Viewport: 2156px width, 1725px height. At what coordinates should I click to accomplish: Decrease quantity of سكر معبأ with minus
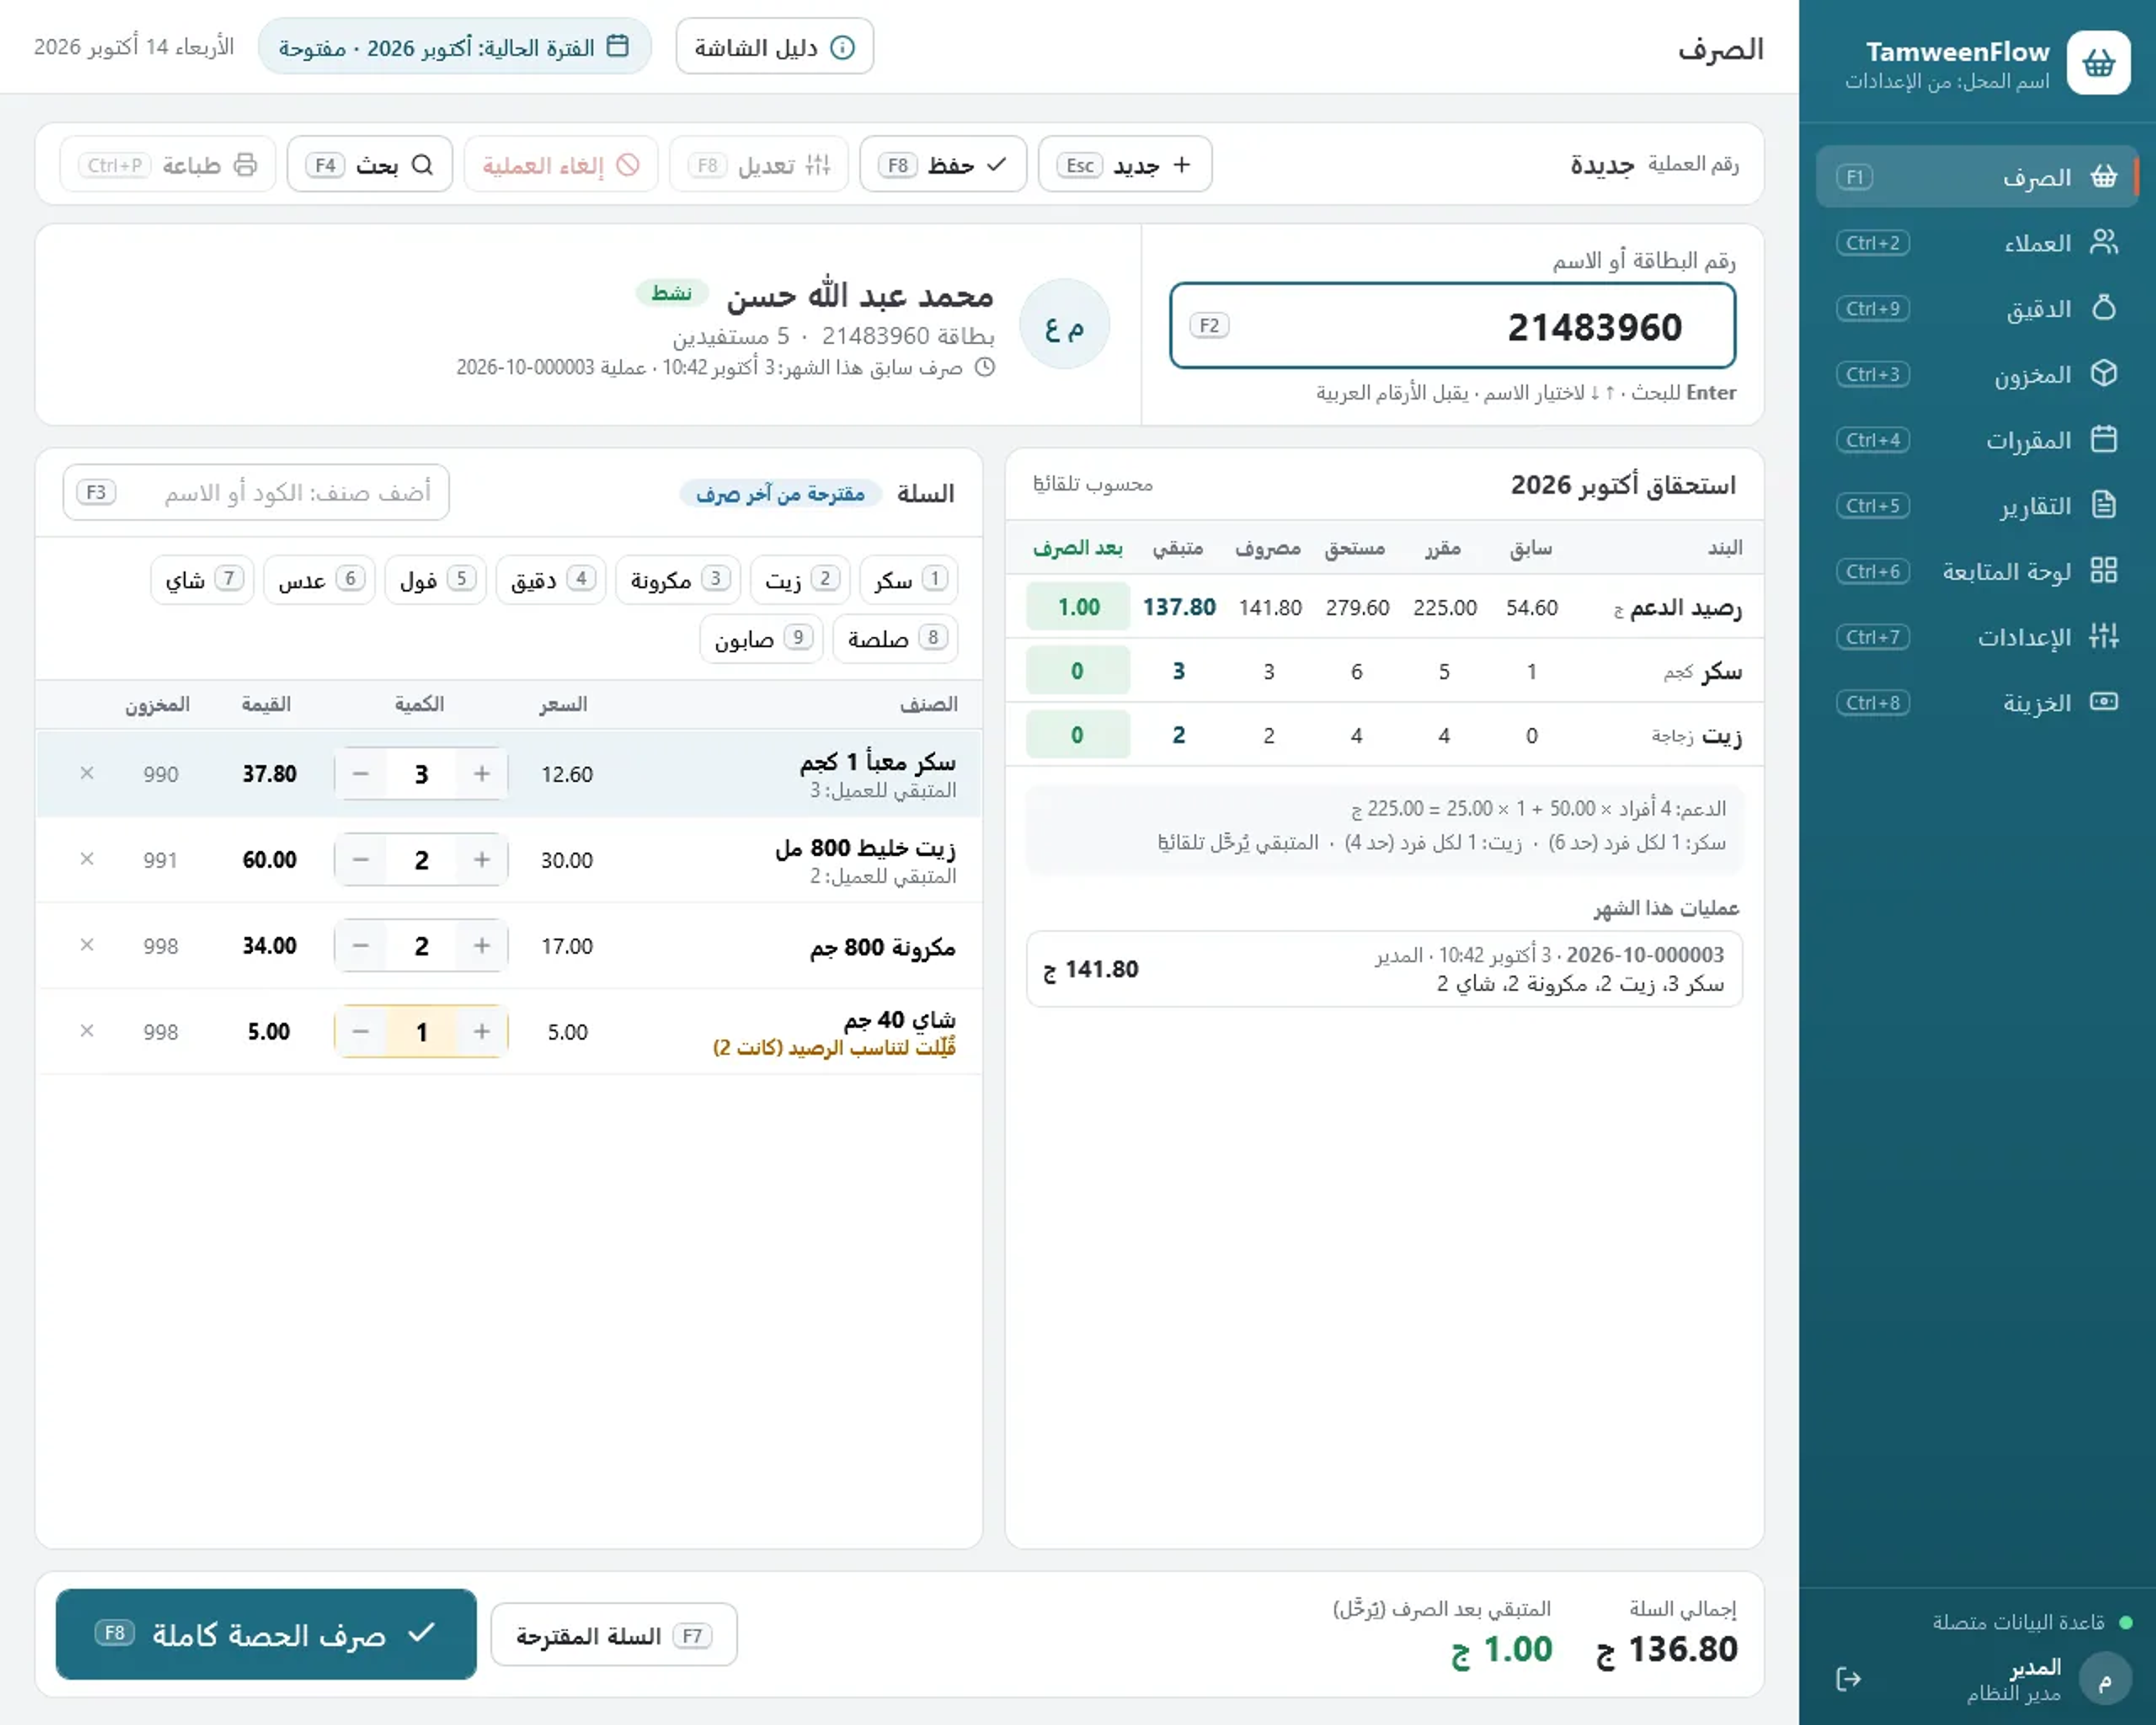pos(361,774)
